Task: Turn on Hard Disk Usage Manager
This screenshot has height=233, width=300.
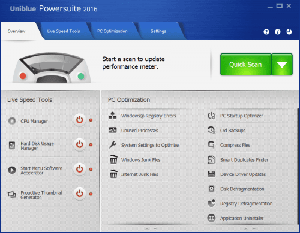Action: 80,144
